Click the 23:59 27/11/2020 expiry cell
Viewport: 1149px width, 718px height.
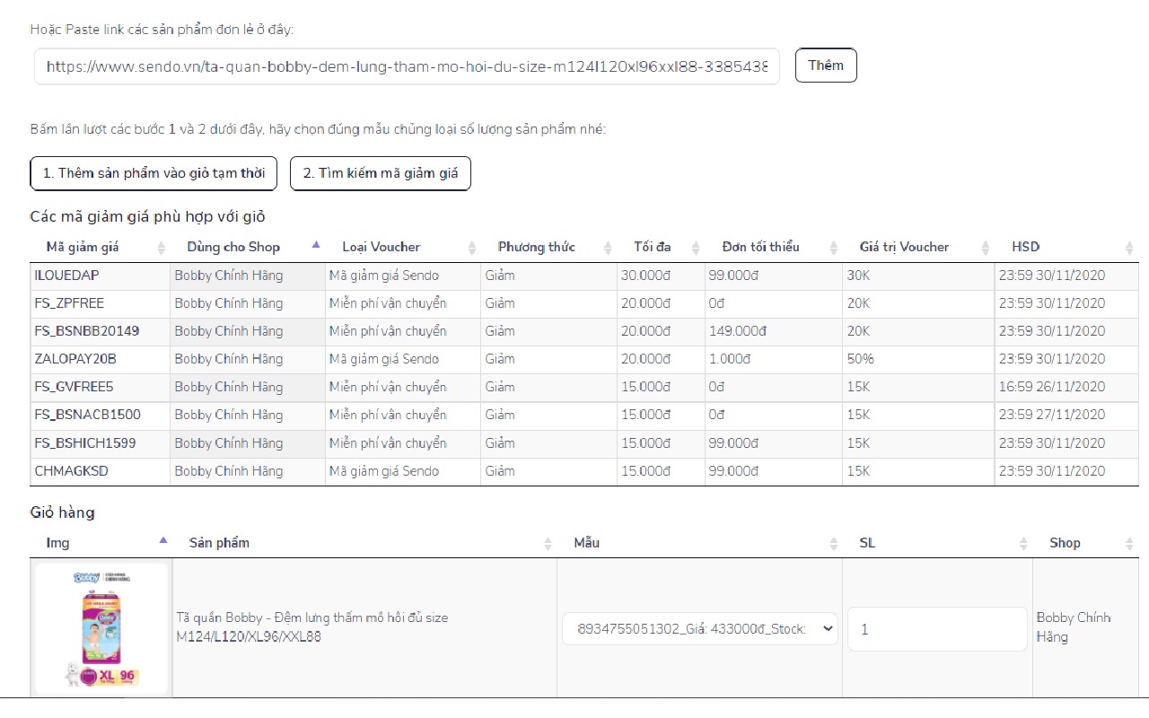pos(1066,415)
